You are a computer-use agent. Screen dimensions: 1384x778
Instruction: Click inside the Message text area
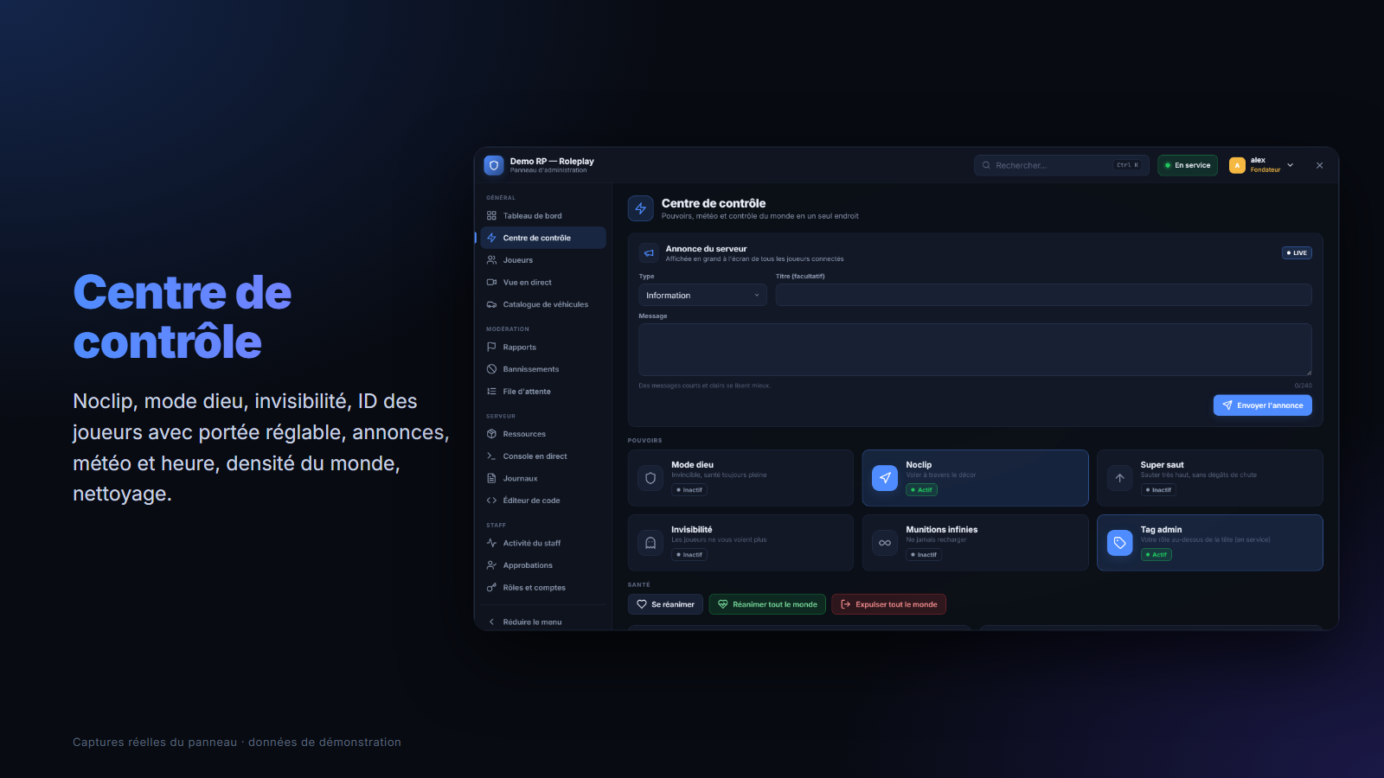[x=975, y=350]
